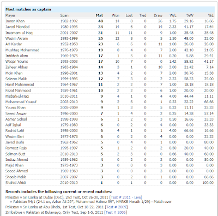Screen dimensions: 218x216
Task: Select Shahid Afridi player name
Action: coord(16,183)
